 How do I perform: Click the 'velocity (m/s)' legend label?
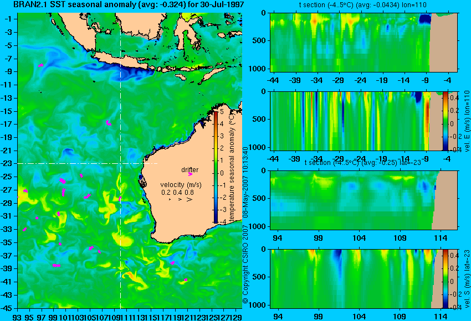(x=181, y=184)
